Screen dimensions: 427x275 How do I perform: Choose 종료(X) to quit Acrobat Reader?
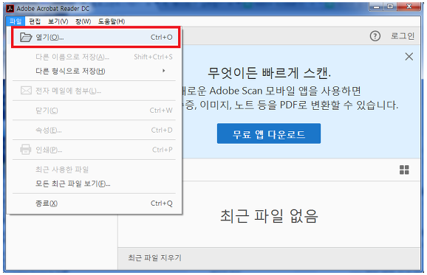pyautogui.click(x=94, y=203)
